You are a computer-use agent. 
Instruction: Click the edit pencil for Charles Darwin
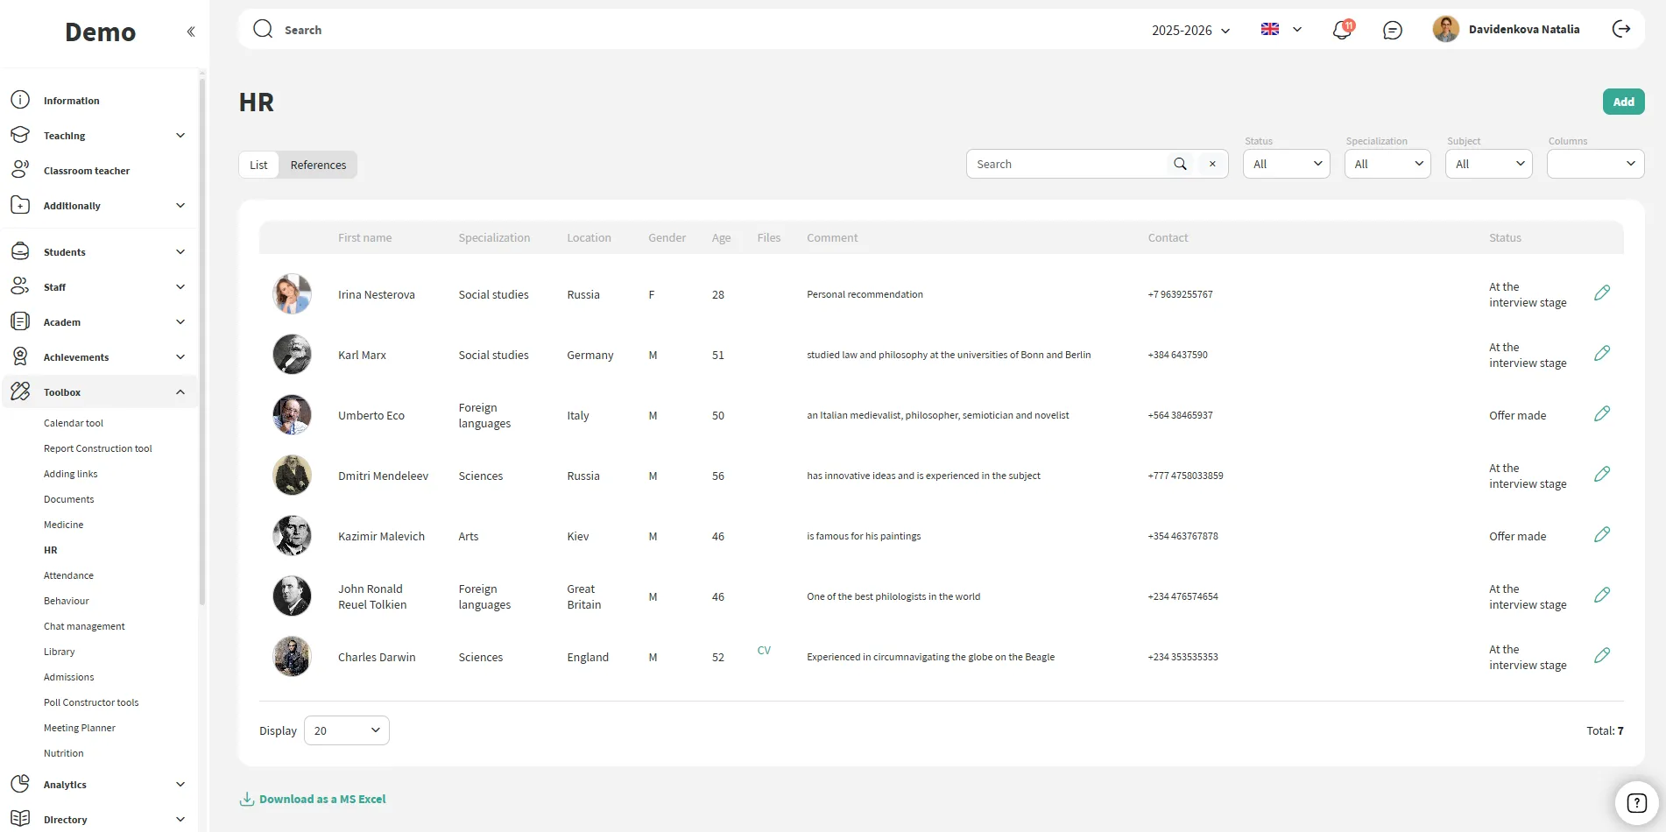coord(1601,656)
